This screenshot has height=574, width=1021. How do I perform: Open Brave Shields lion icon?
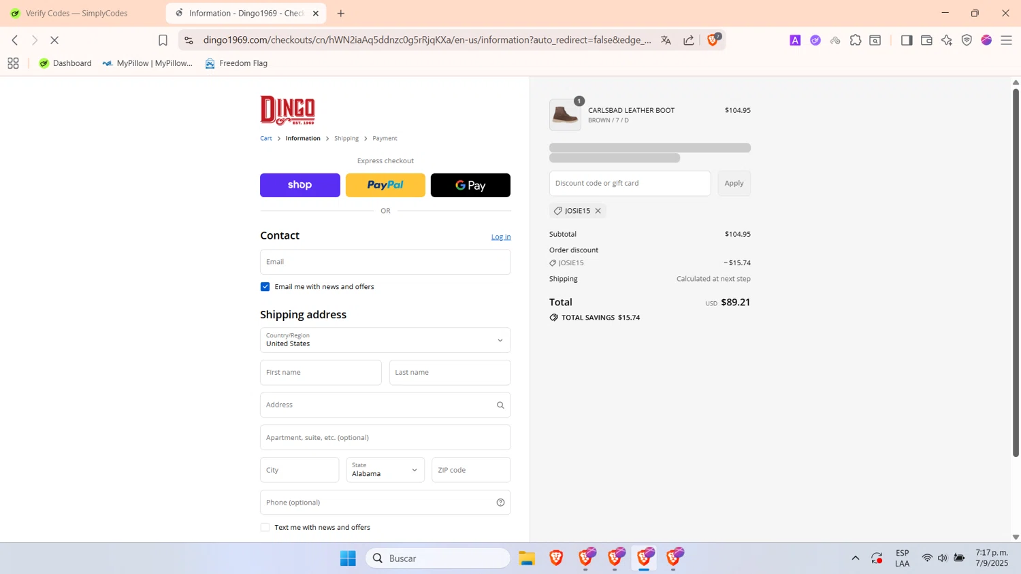[x=713, y=40]
